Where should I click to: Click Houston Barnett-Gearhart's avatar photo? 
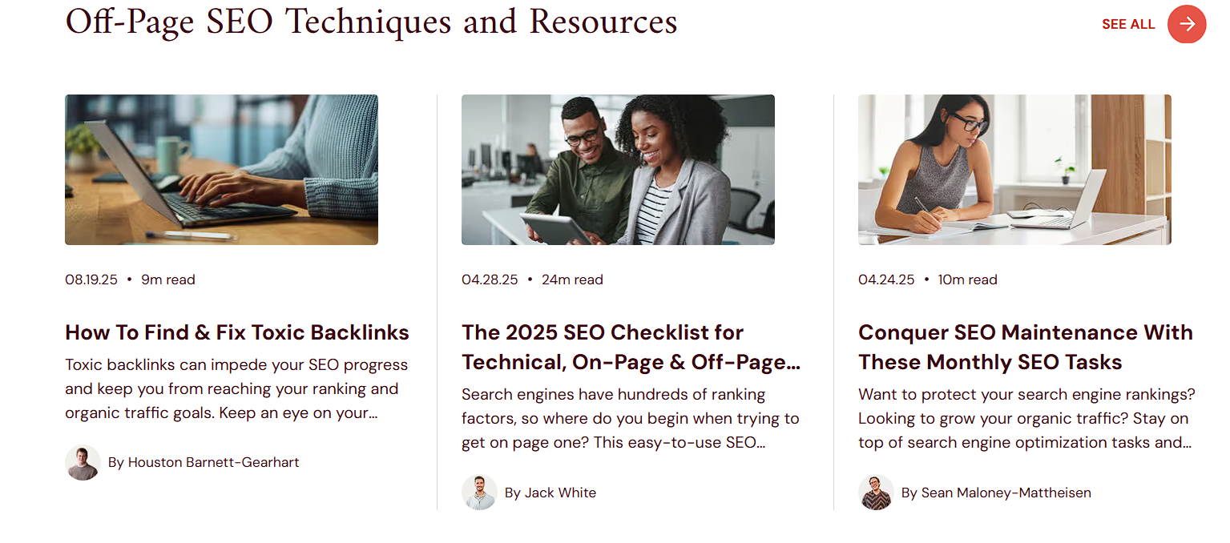click(x=83, y=463)
